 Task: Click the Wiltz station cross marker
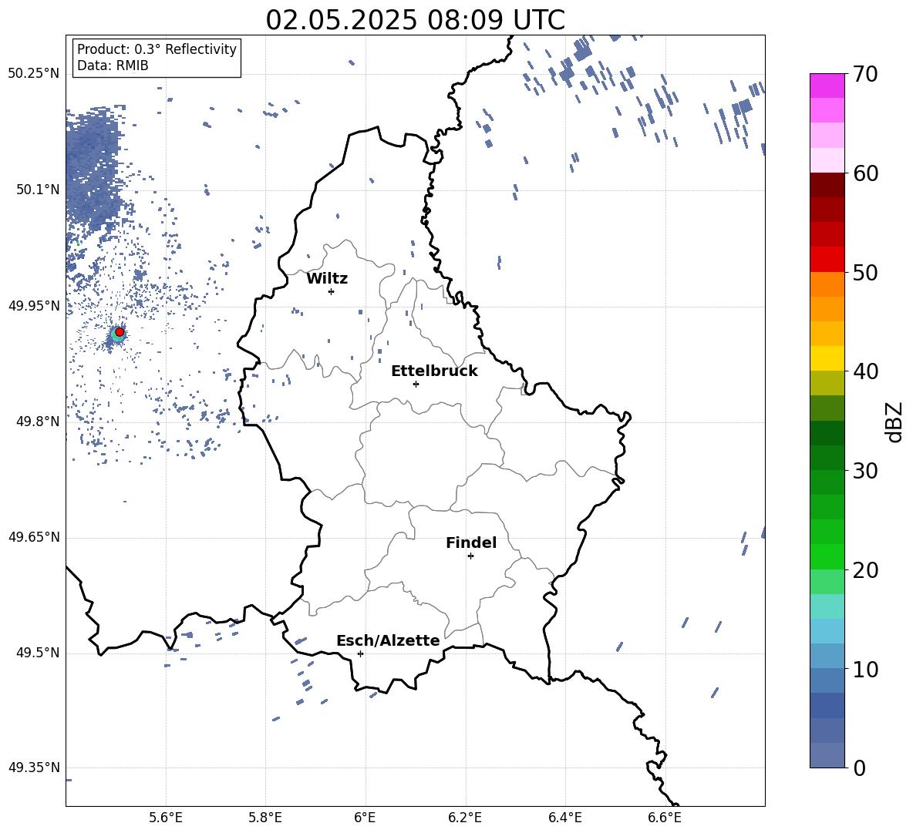click(332, 291)
